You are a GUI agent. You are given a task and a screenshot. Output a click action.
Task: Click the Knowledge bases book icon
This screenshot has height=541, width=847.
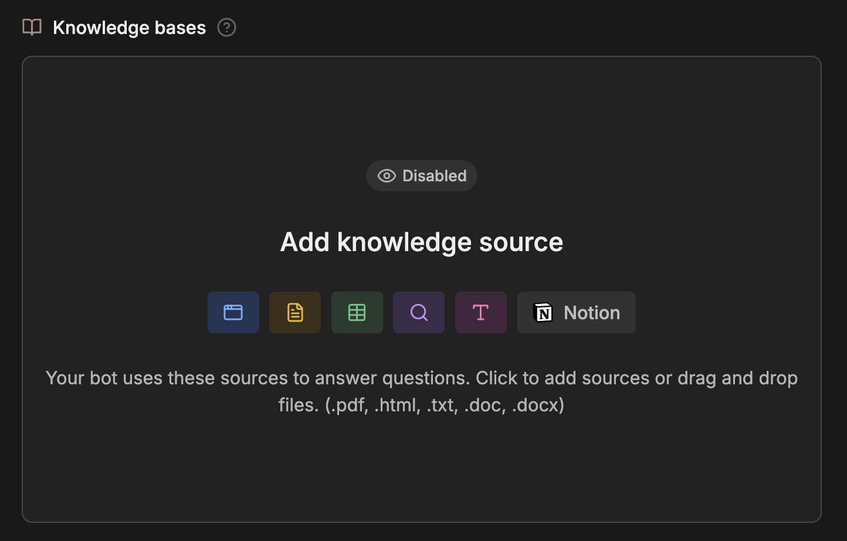tap(32, 26)
